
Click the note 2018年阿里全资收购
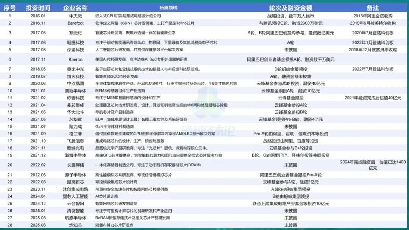click(x=373, y=16)
